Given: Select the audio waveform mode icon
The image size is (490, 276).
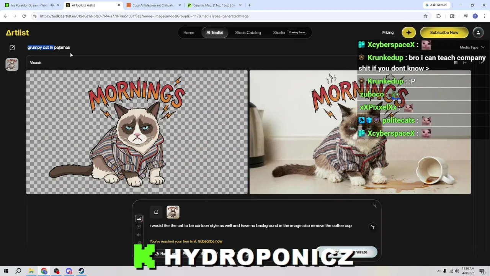Looking at the screenshot, I should 139,235.
